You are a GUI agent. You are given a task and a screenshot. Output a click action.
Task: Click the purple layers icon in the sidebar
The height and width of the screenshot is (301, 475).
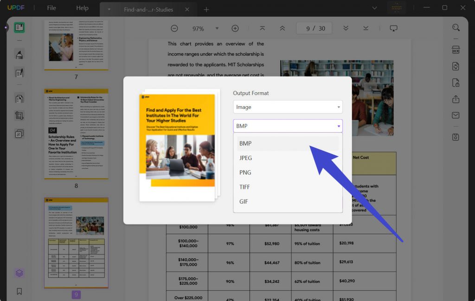tap(19, 274)
